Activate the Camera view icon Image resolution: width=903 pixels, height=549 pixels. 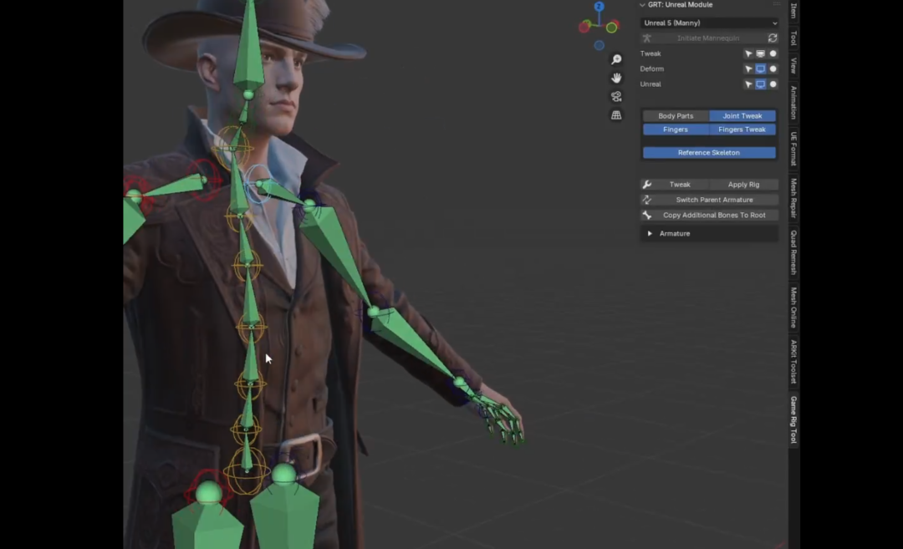tap(616, 96)
